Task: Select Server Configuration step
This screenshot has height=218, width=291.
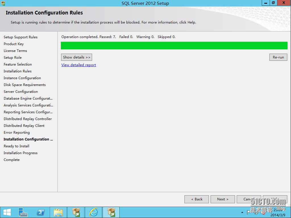Action: coord(21,92)
